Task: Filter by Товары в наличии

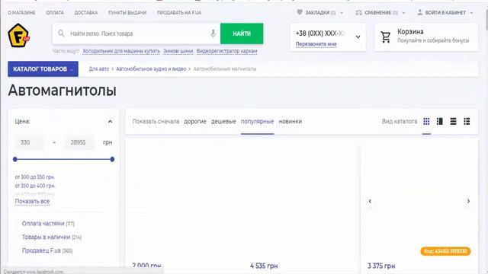Action: pyautogui.click(x=52, y=237)
